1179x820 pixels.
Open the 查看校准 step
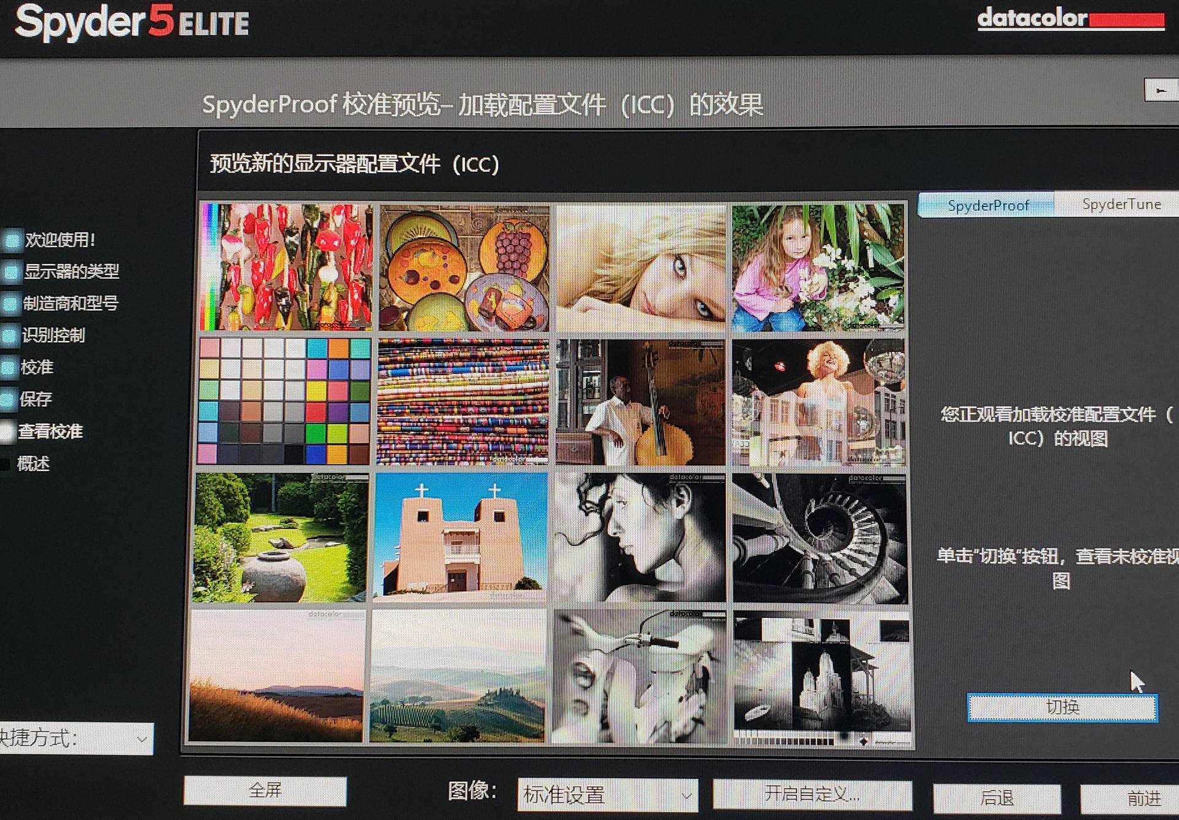(52, 432)
